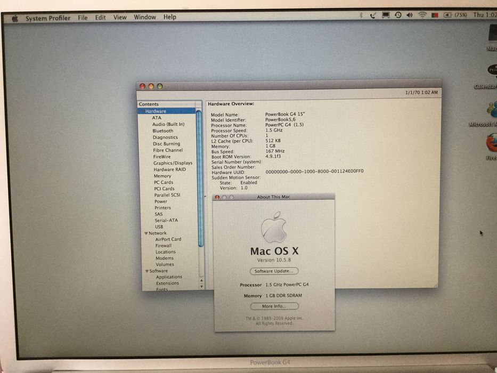
Task: Select Serial-ATA in the sidebar
Action: coord(166,221)
